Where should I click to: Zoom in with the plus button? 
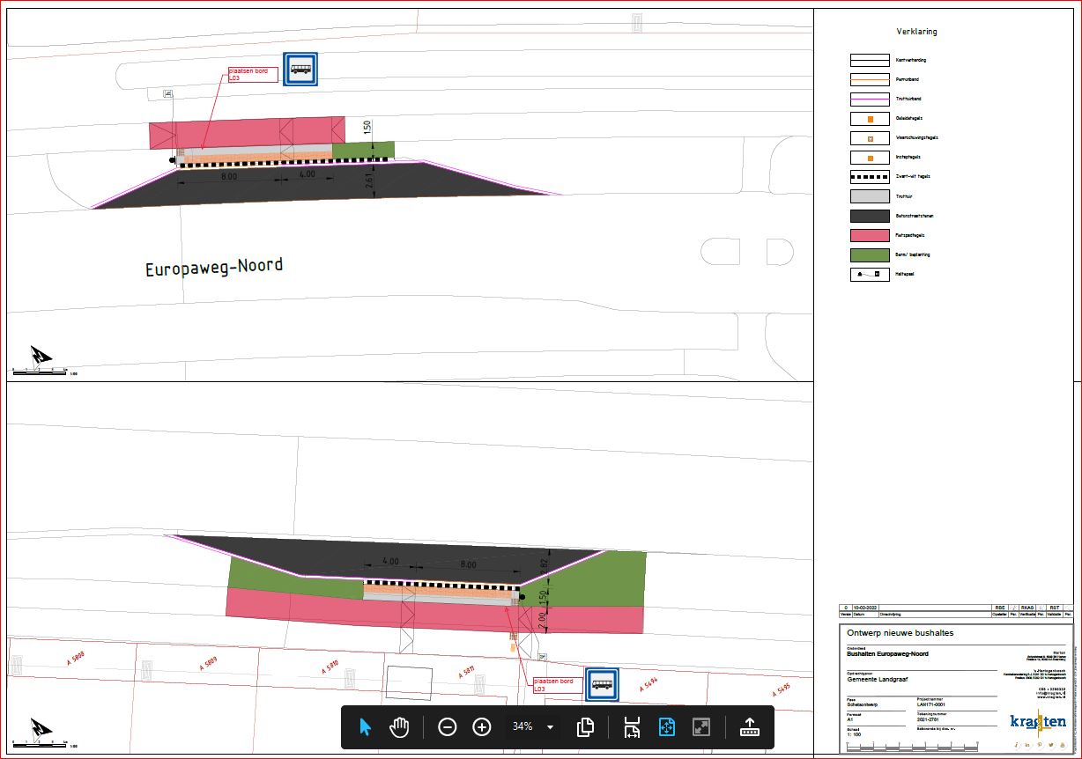click(x=482, y=727)
